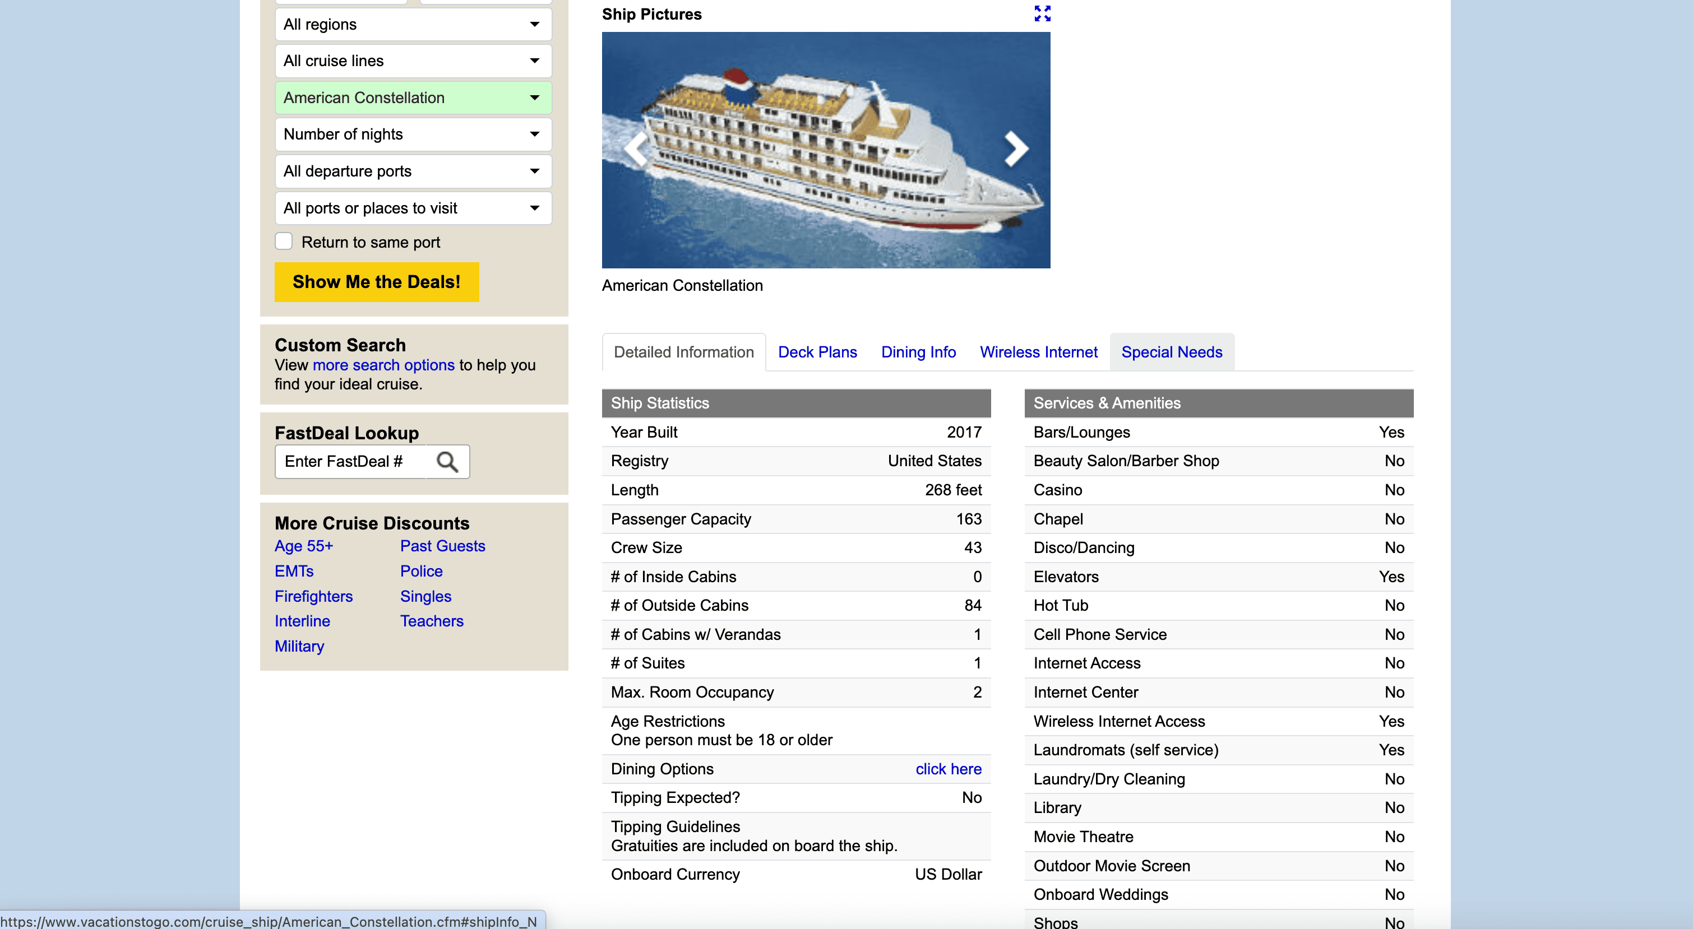Open Number of nights dropdown
Viewport: 1693px width, 929px height.
[413, 134]
